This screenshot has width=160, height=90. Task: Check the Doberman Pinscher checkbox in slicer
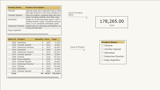(102, 56)
